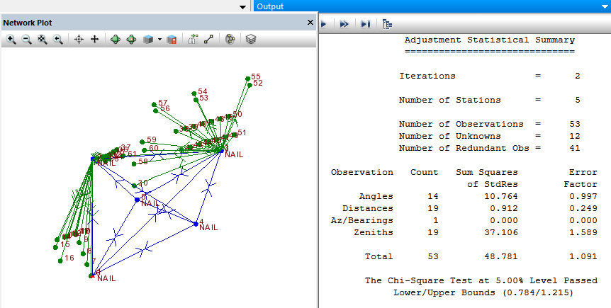The width and height of the screenshot is (611, 308).
Task: Expand the Output panel dropdown arrow
Action: [x=602, y=6]
